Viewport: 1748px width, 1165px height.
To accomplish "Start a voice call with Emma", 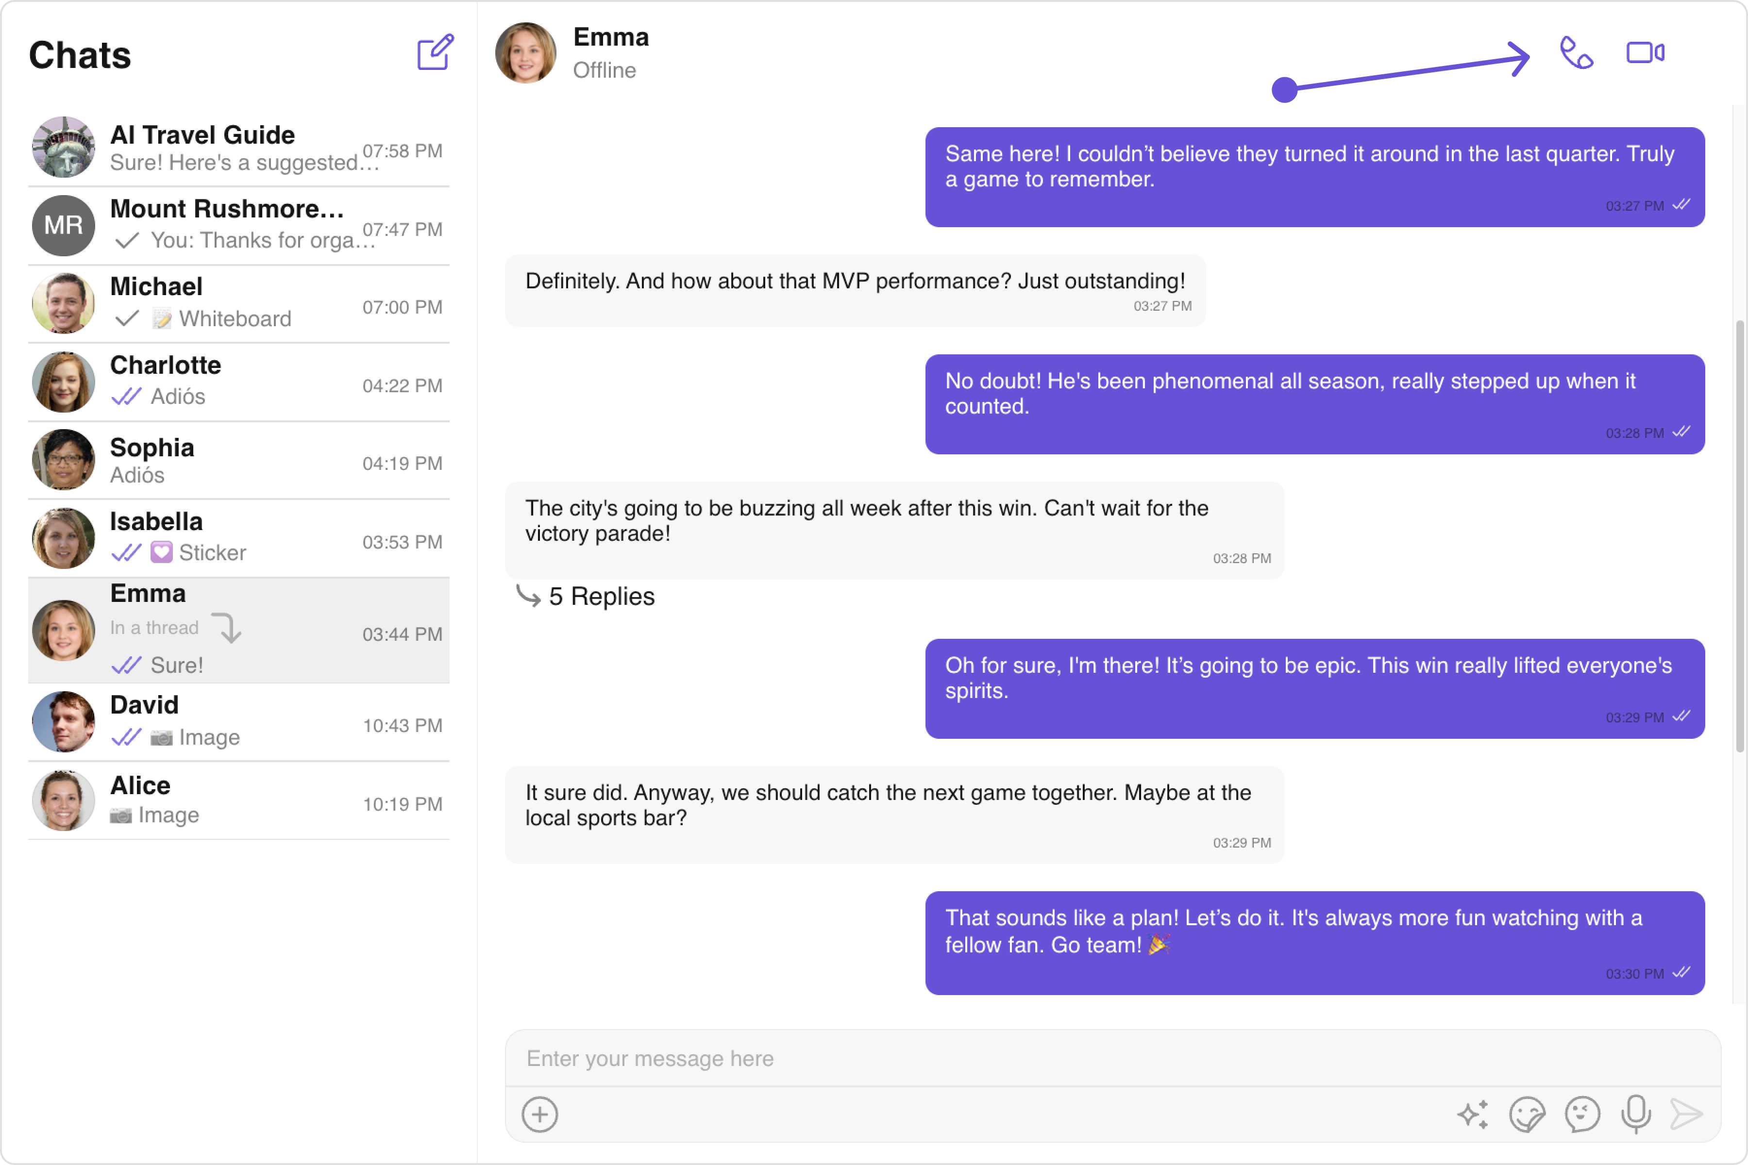I will point(1576,53).
